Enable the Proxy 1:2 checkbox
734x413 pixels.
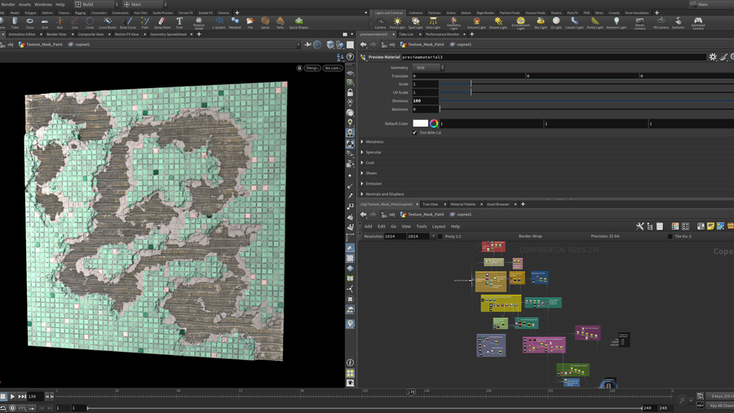(x=440, y=236)
